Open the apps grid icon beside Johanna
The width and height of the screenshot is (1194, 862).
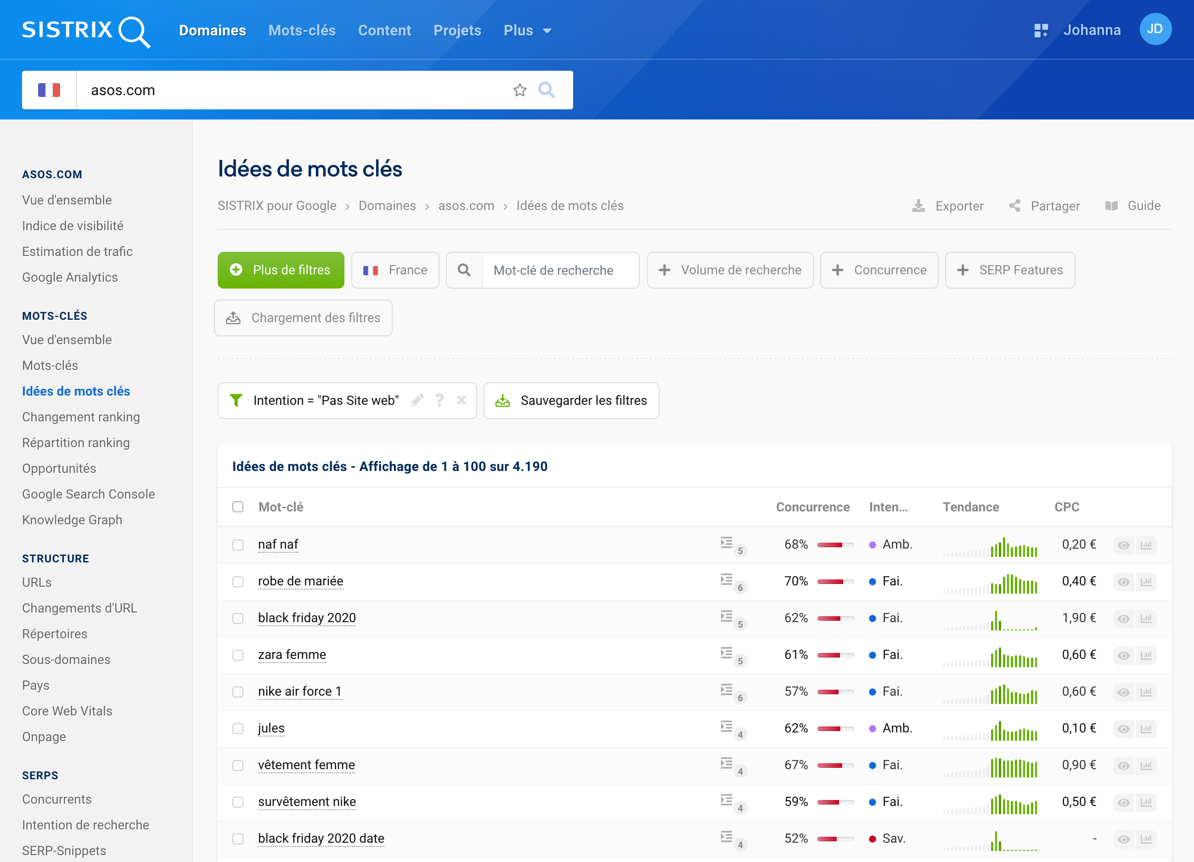[1041, 30]
